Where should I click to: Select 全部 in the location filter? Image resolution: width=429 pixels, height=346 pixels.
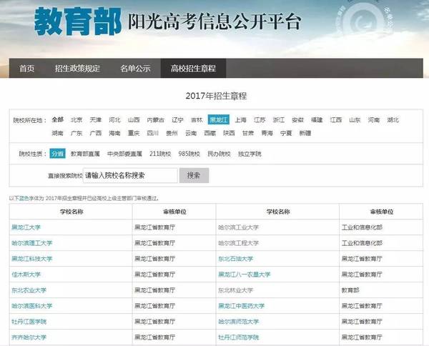tap(58, 120)
